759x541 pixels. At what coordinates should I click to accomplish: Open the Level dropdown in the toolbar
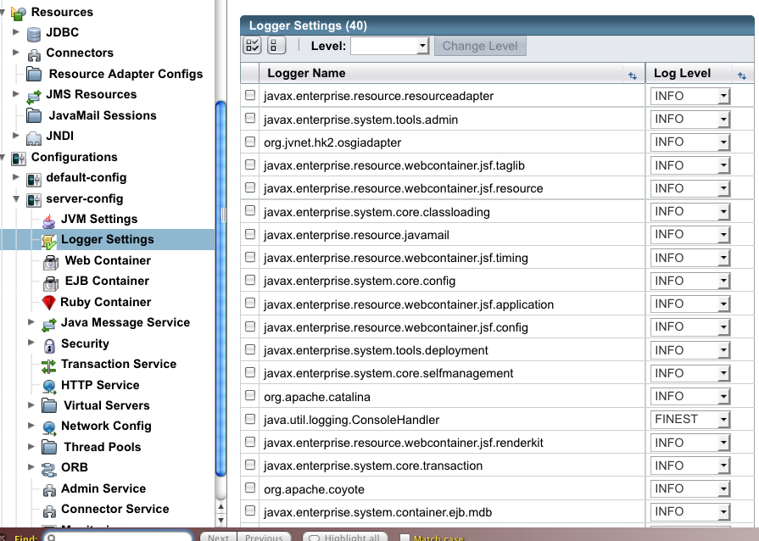(390, 46)
